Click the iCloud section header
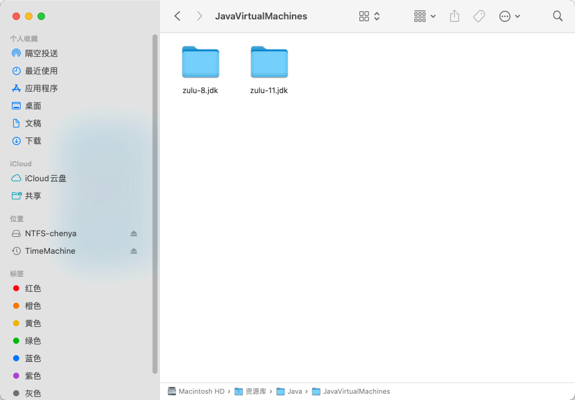The image size is (575, 400). (21, 164)
